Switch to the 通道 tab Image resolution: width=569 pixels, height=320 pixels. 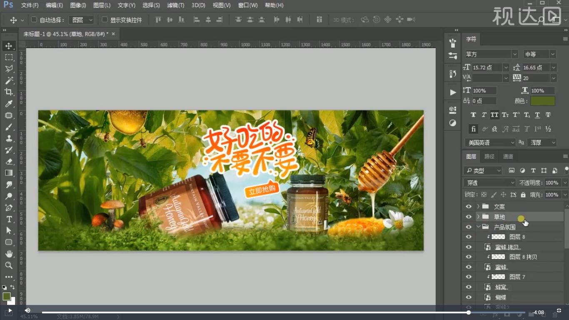(508, 157)
